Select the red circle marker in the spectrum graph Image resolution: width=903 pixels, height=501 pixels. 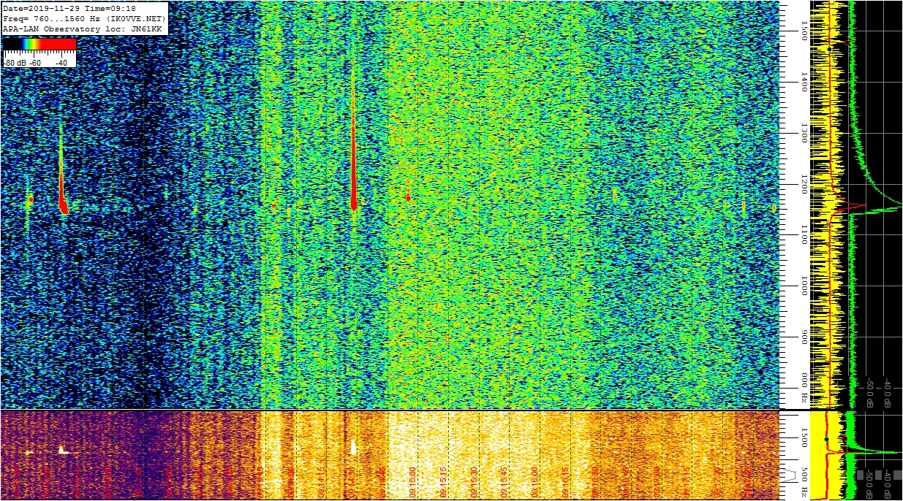pos(847,42)
